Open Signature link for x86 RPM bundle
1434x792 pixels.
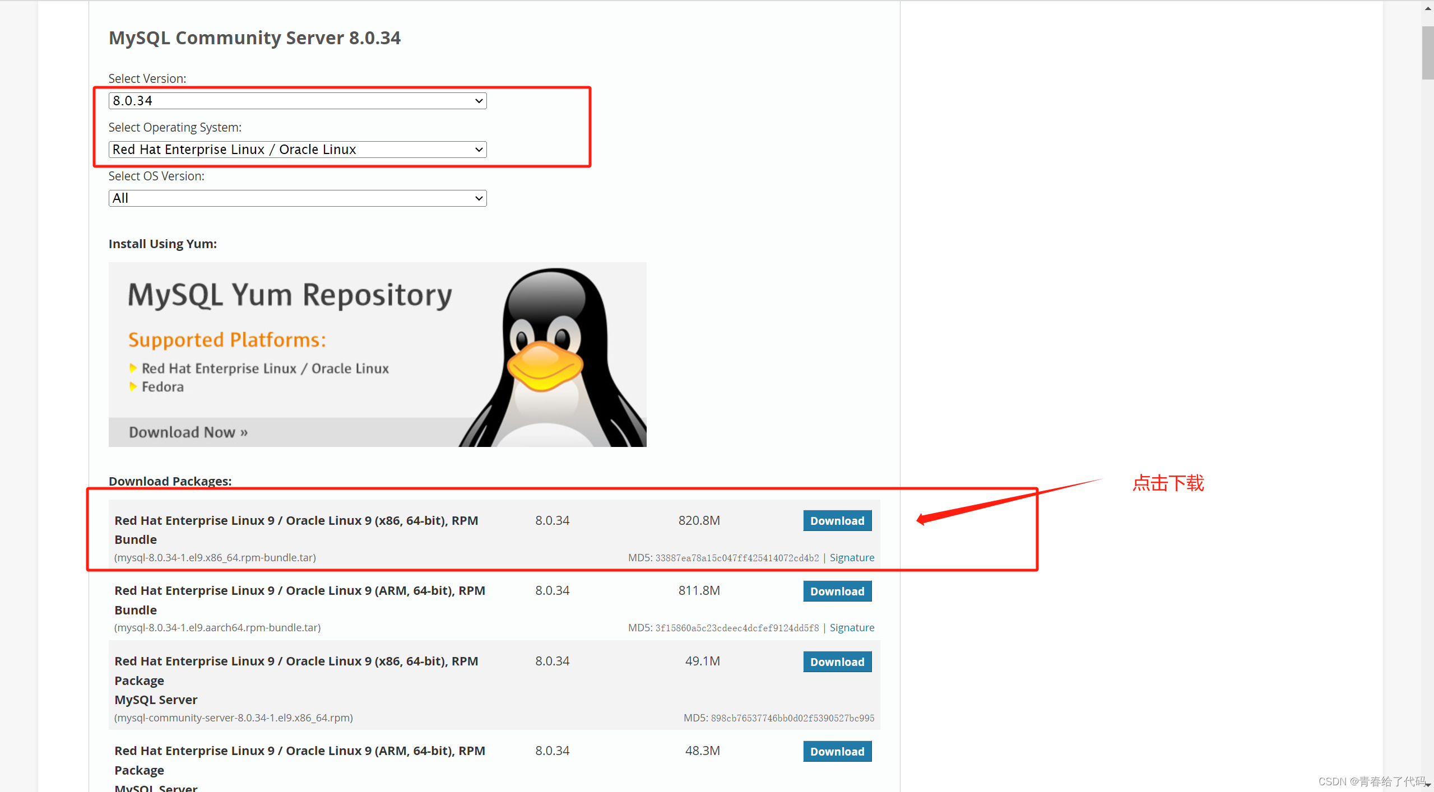851,558
